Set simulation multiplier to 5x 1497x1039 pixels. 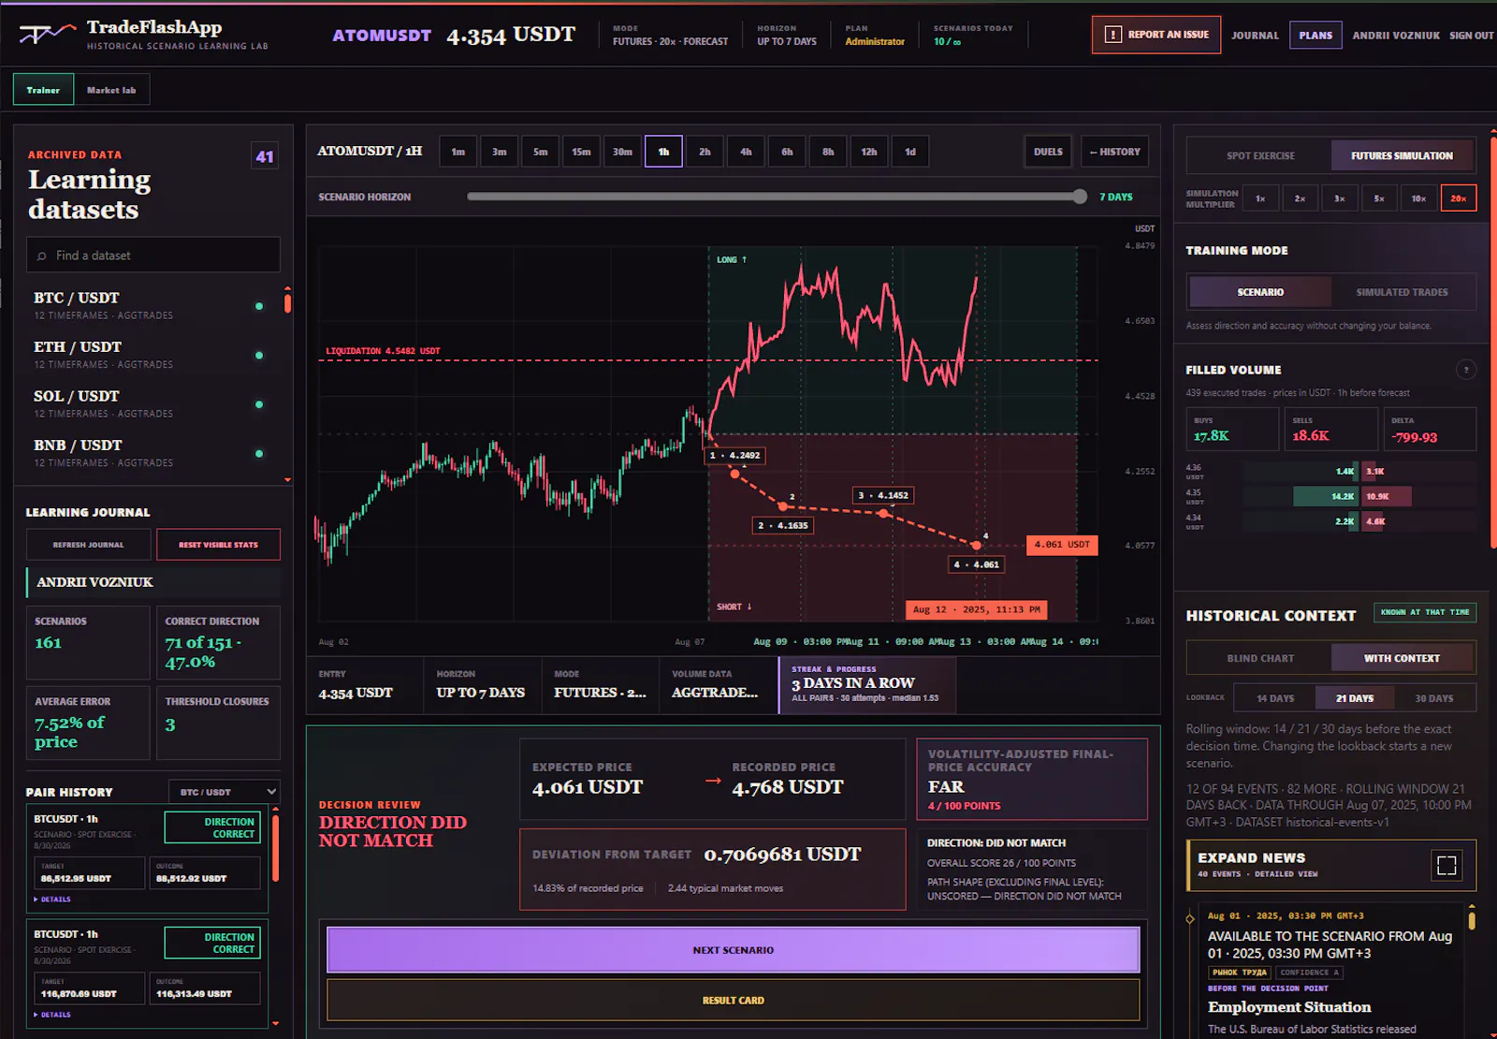(x=1379, y=198)
